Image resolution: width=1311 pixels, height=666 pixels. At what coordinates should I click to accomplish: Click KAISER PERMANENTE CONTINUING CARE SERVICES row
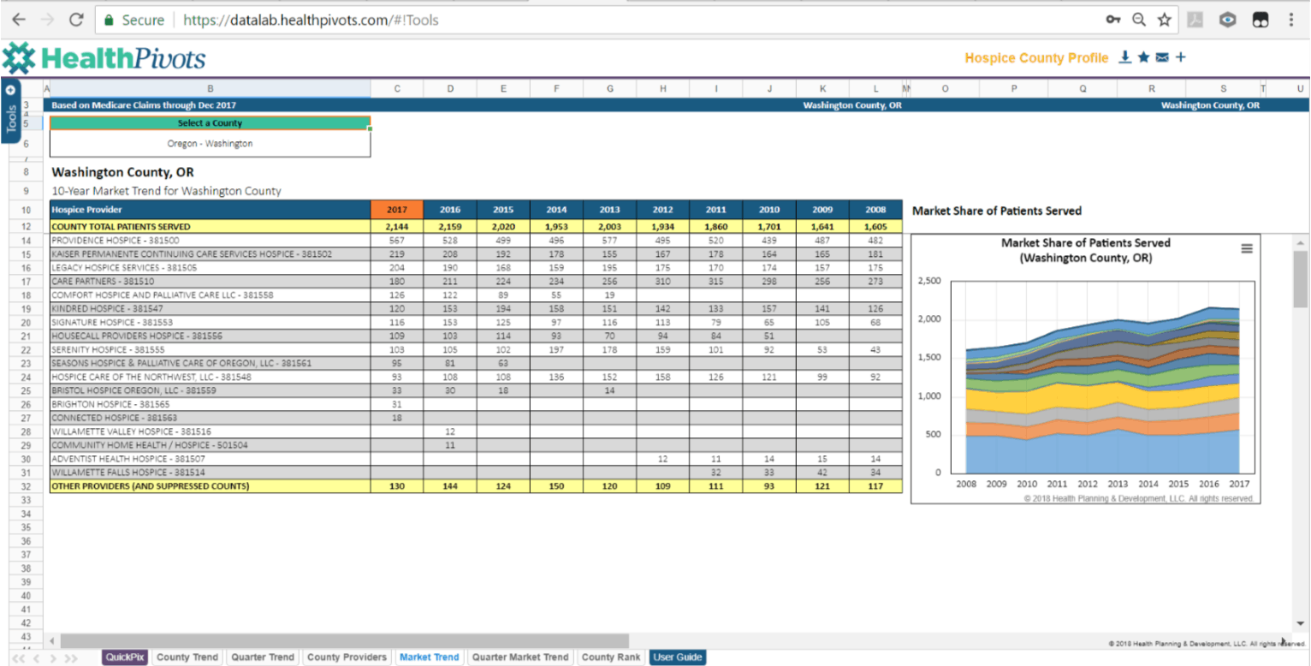tap(211, 254)
